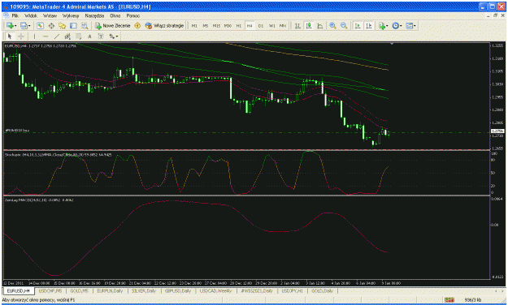508x305 pixels.
Task: Switch to the USDCAD,Weekly chart tab
Action: pyautogui.click(x=215, y=290)
